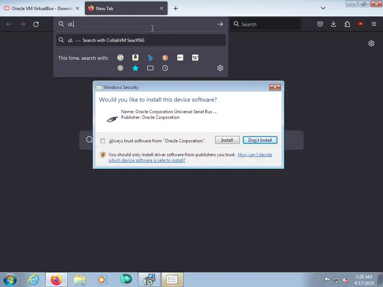Close the Oracle VM VirtualBox tab
This screenshot has width=383, height=287.
pos(77,8)
